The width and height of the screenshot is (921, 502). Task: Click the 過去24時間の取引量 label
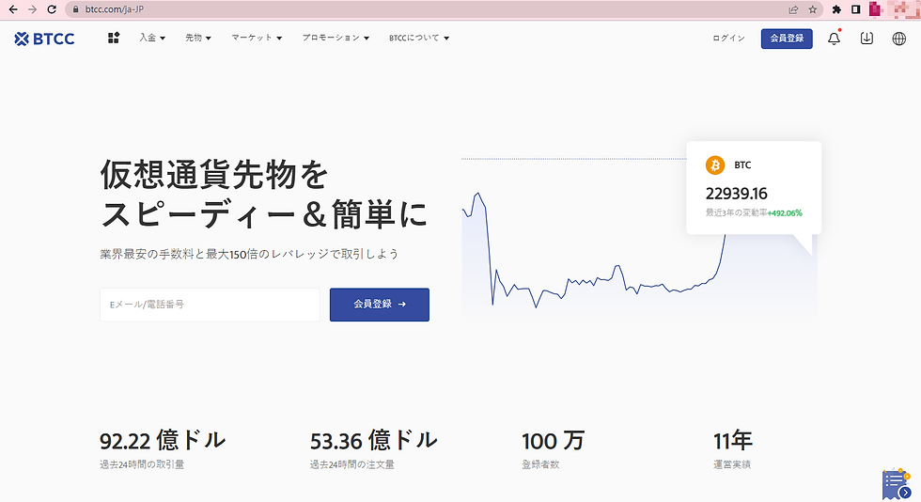[x=142, y=464]
